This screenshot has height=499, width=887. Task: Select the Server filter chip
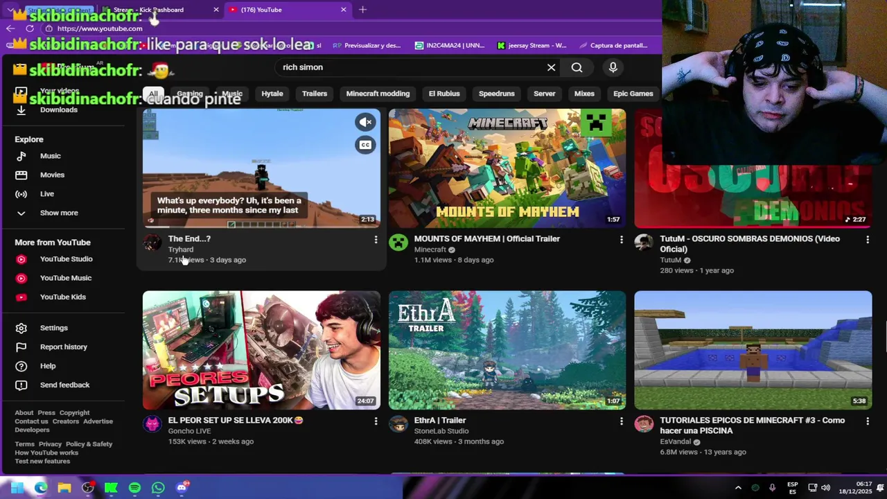coord(545,94)
